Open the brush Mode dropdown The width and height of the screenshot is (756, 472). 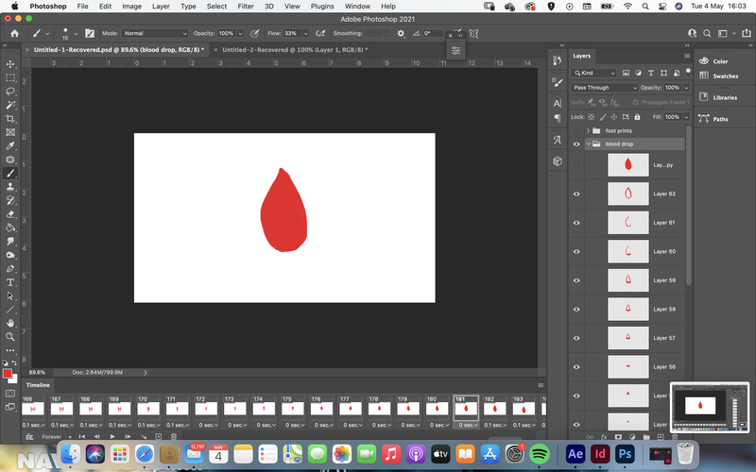(x=155, y=33)
